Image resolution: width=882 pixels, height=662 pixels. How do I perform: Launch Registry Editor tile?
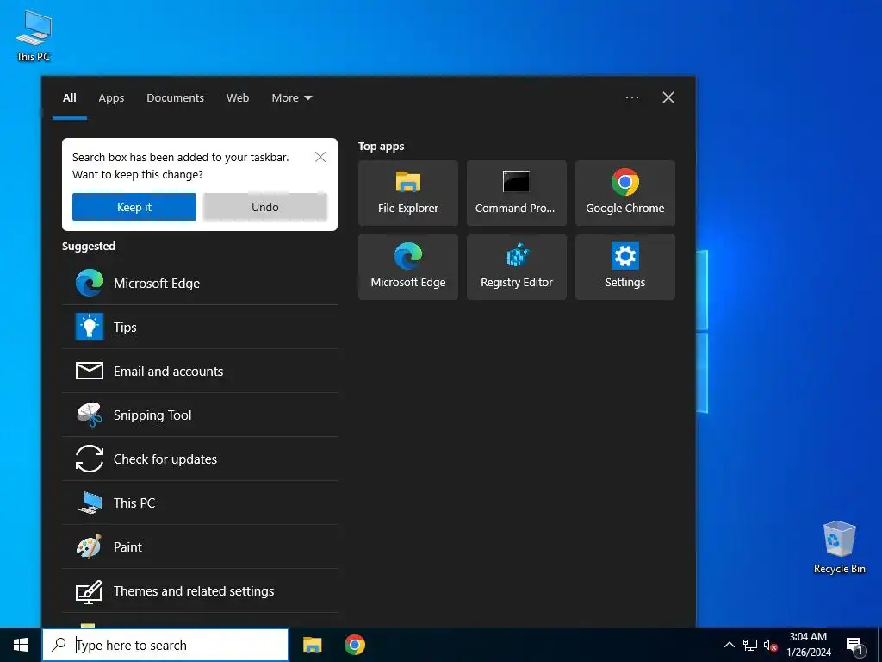(x=517, y=267)
